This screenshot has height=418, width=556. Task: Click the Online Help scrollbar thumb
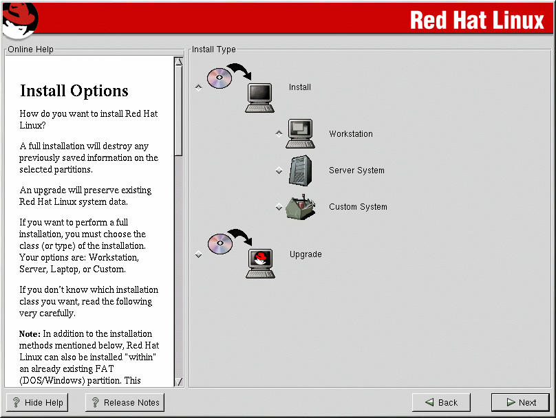click(179, 110)
